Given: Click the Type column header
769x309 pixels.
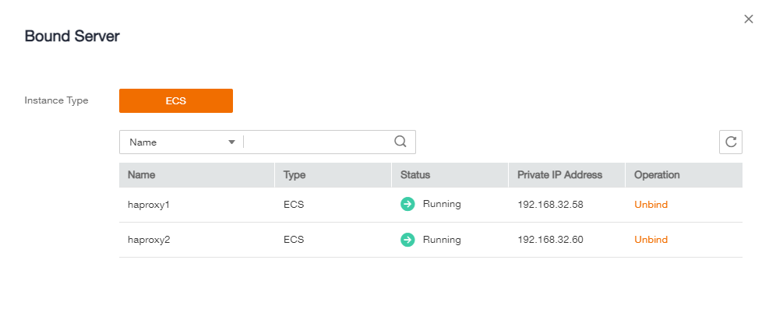Looking at the screenshot, I should (295, 175).
